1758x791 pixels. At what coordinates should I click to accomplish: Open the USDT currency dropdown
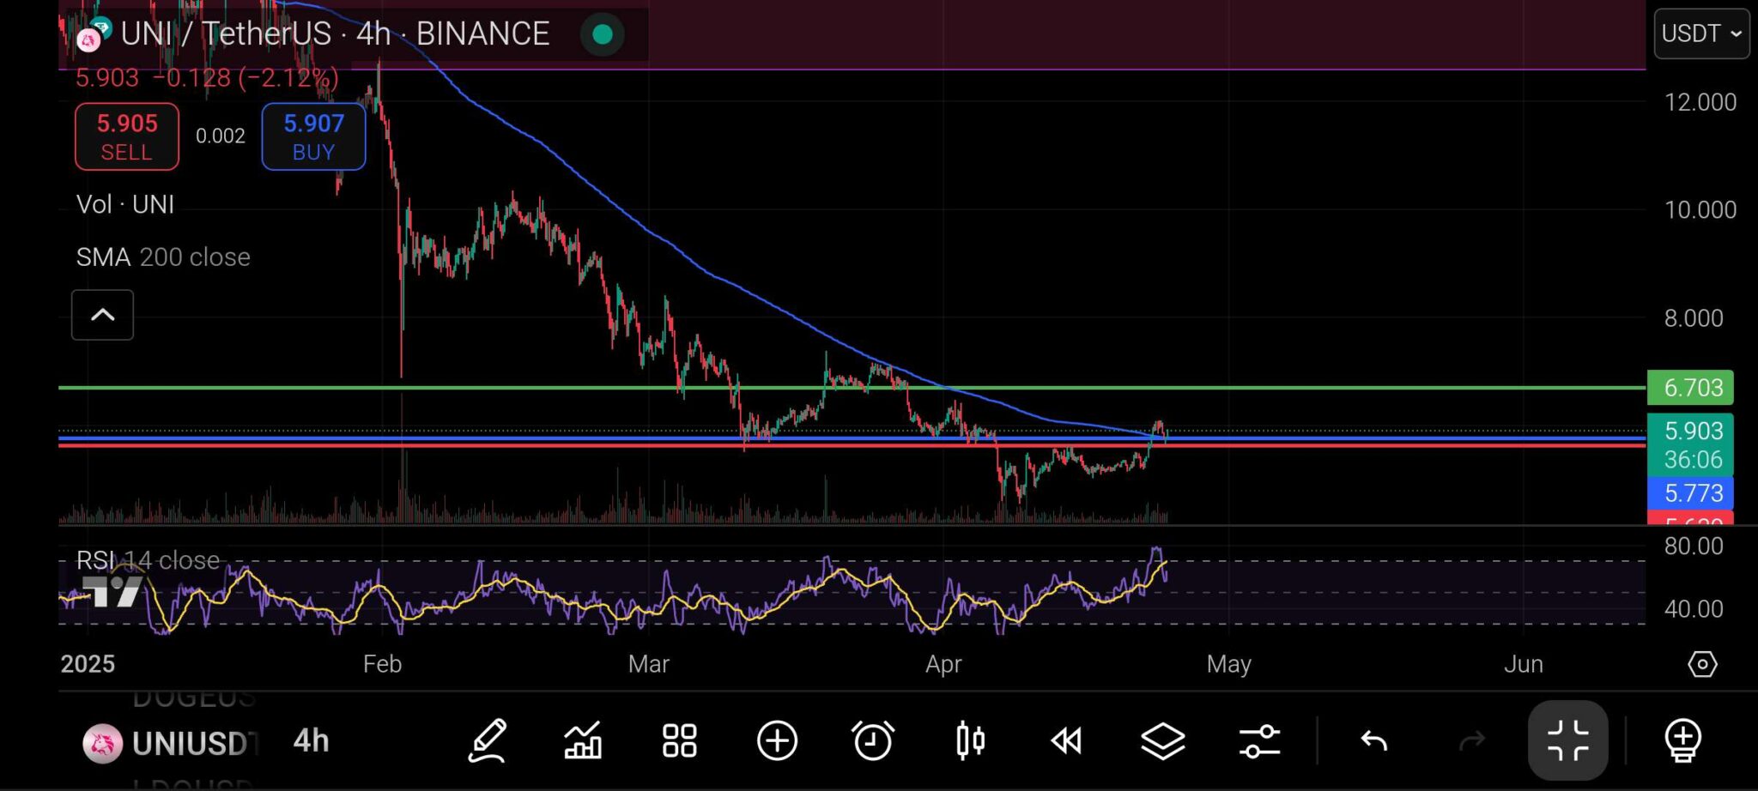(x=1701, y=33)
